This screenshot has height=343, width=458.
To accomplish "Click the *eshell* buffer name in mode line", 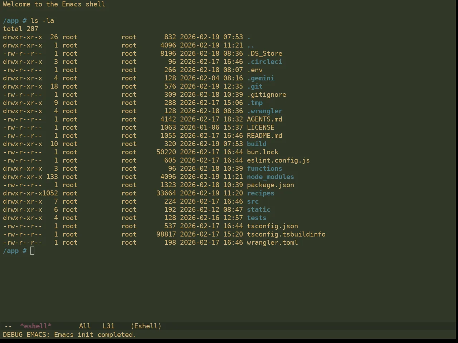I will tap(36, 326).
